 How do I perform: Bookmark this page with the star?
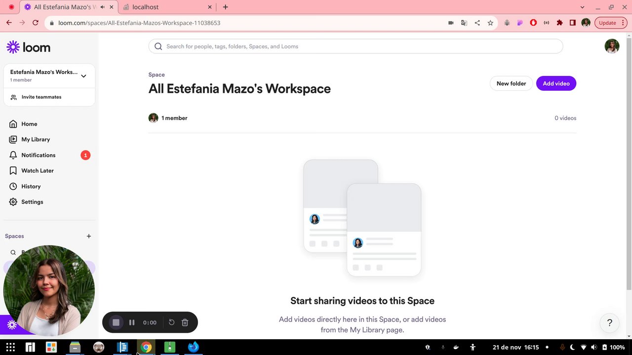490,23
